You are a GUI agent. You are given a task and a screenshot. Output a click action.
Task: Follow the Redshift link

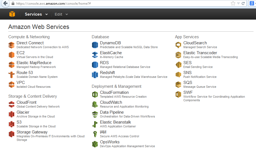coord(107,73)
